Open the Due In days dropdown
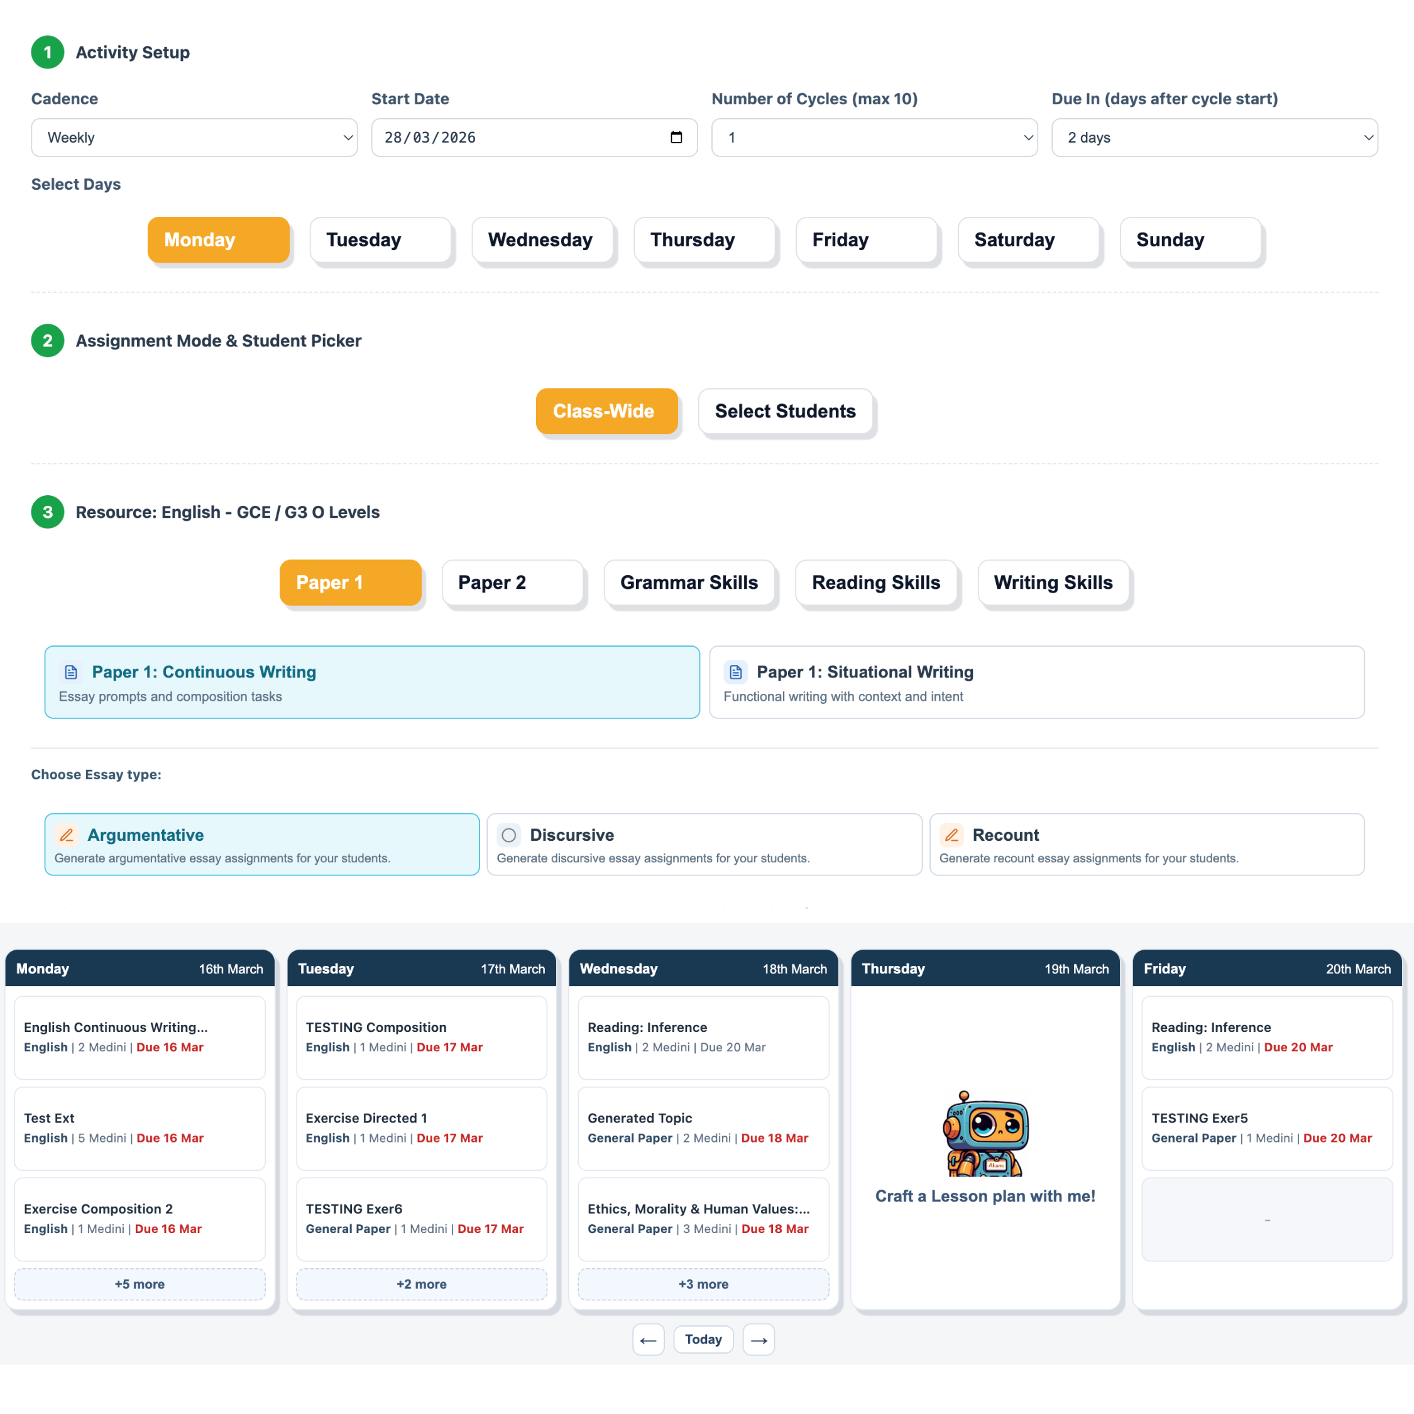 (1214, 137)
